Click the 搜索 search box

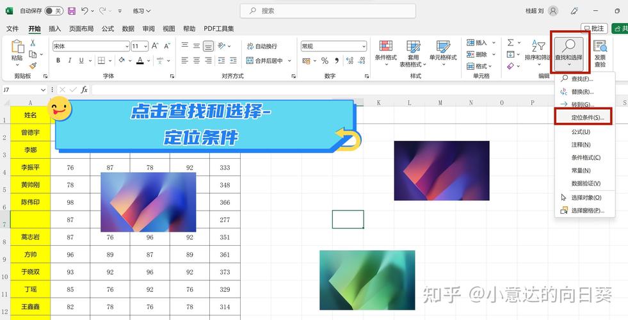pos(328,11)
